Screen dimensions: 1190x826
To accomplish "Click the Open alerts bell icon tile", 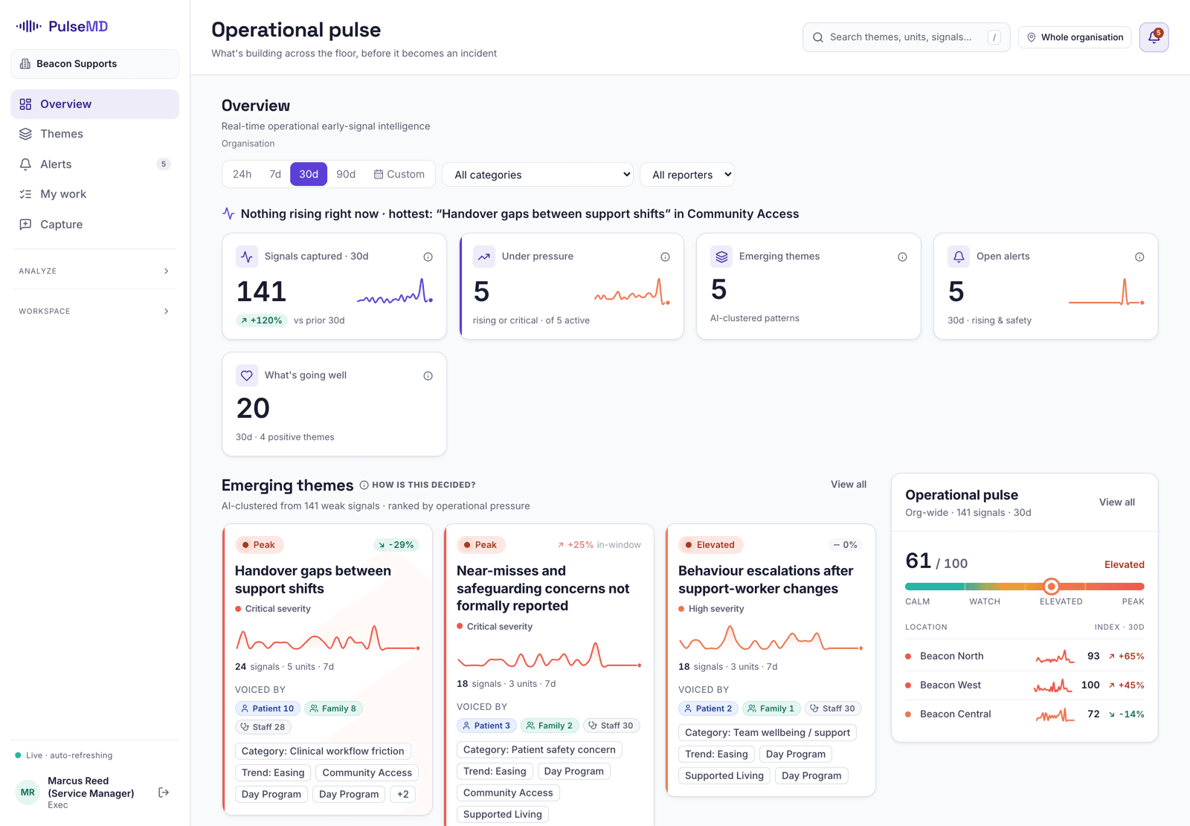I will click(959, 256).
